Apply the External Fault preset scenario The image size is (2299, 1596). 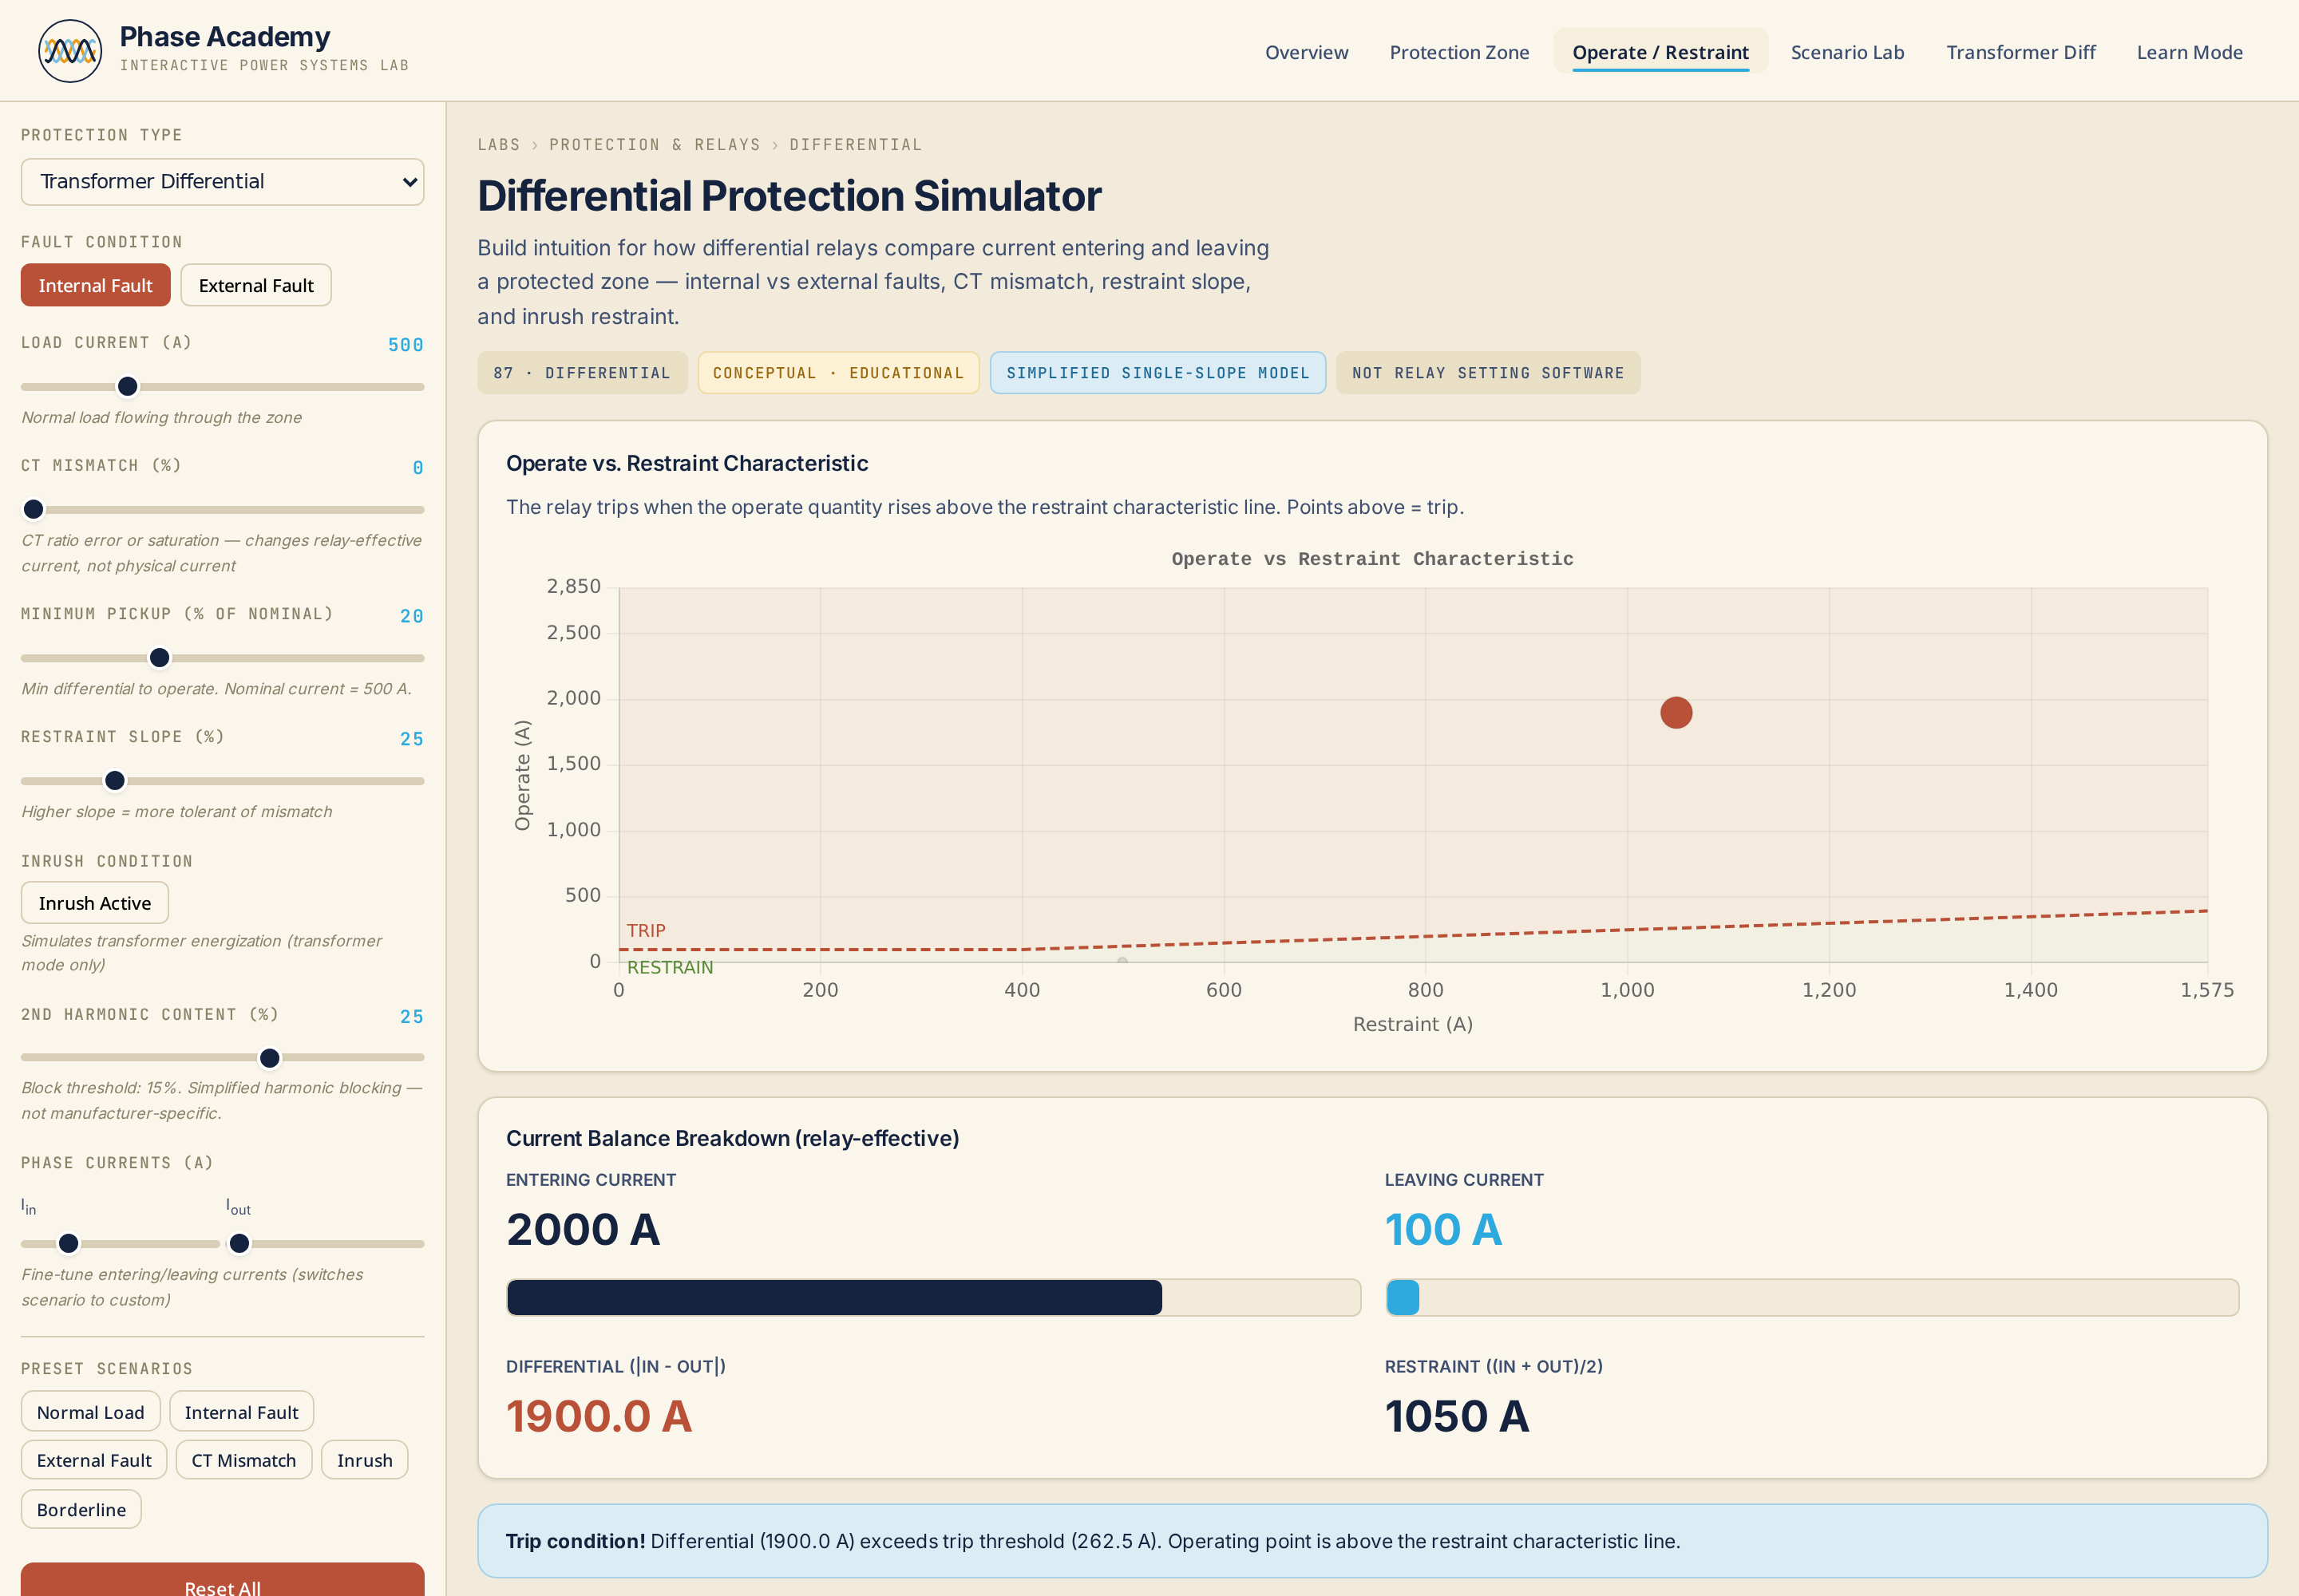94,1460
